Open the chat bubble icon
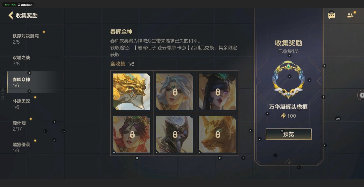 tap(332, 16)
